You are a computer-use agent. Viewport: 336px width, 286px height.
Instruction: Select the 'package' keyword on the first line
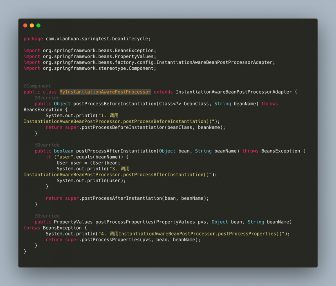click(33, 39)
